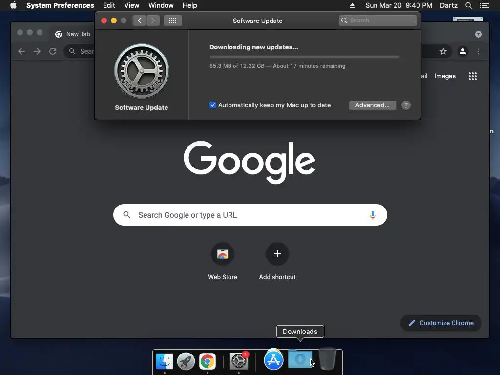Open the Downloads folder in the Dock
Viewport: 500px width, 375px height.
pyautogui.click(x=300, y=359)
